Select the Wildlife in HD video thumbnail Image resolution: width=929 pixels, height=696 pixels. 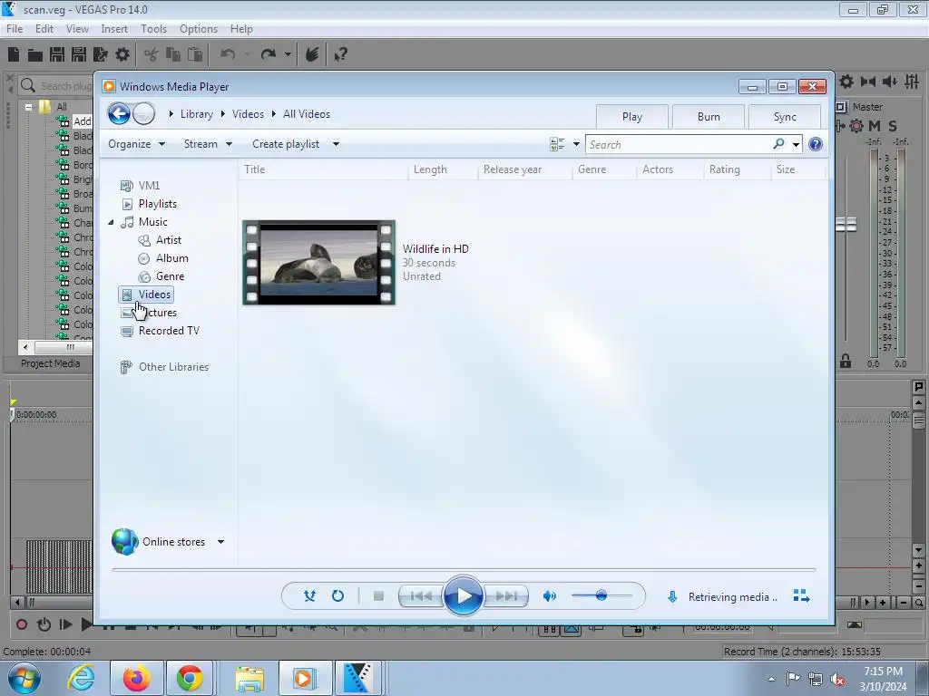pos(318,262)
